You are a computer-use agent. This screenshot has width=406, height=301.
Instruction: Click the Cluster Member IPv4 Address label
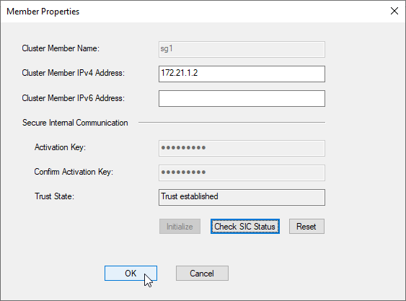[74, 73]
